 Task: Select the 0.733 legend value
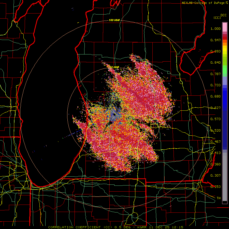(x=216, y=85)
